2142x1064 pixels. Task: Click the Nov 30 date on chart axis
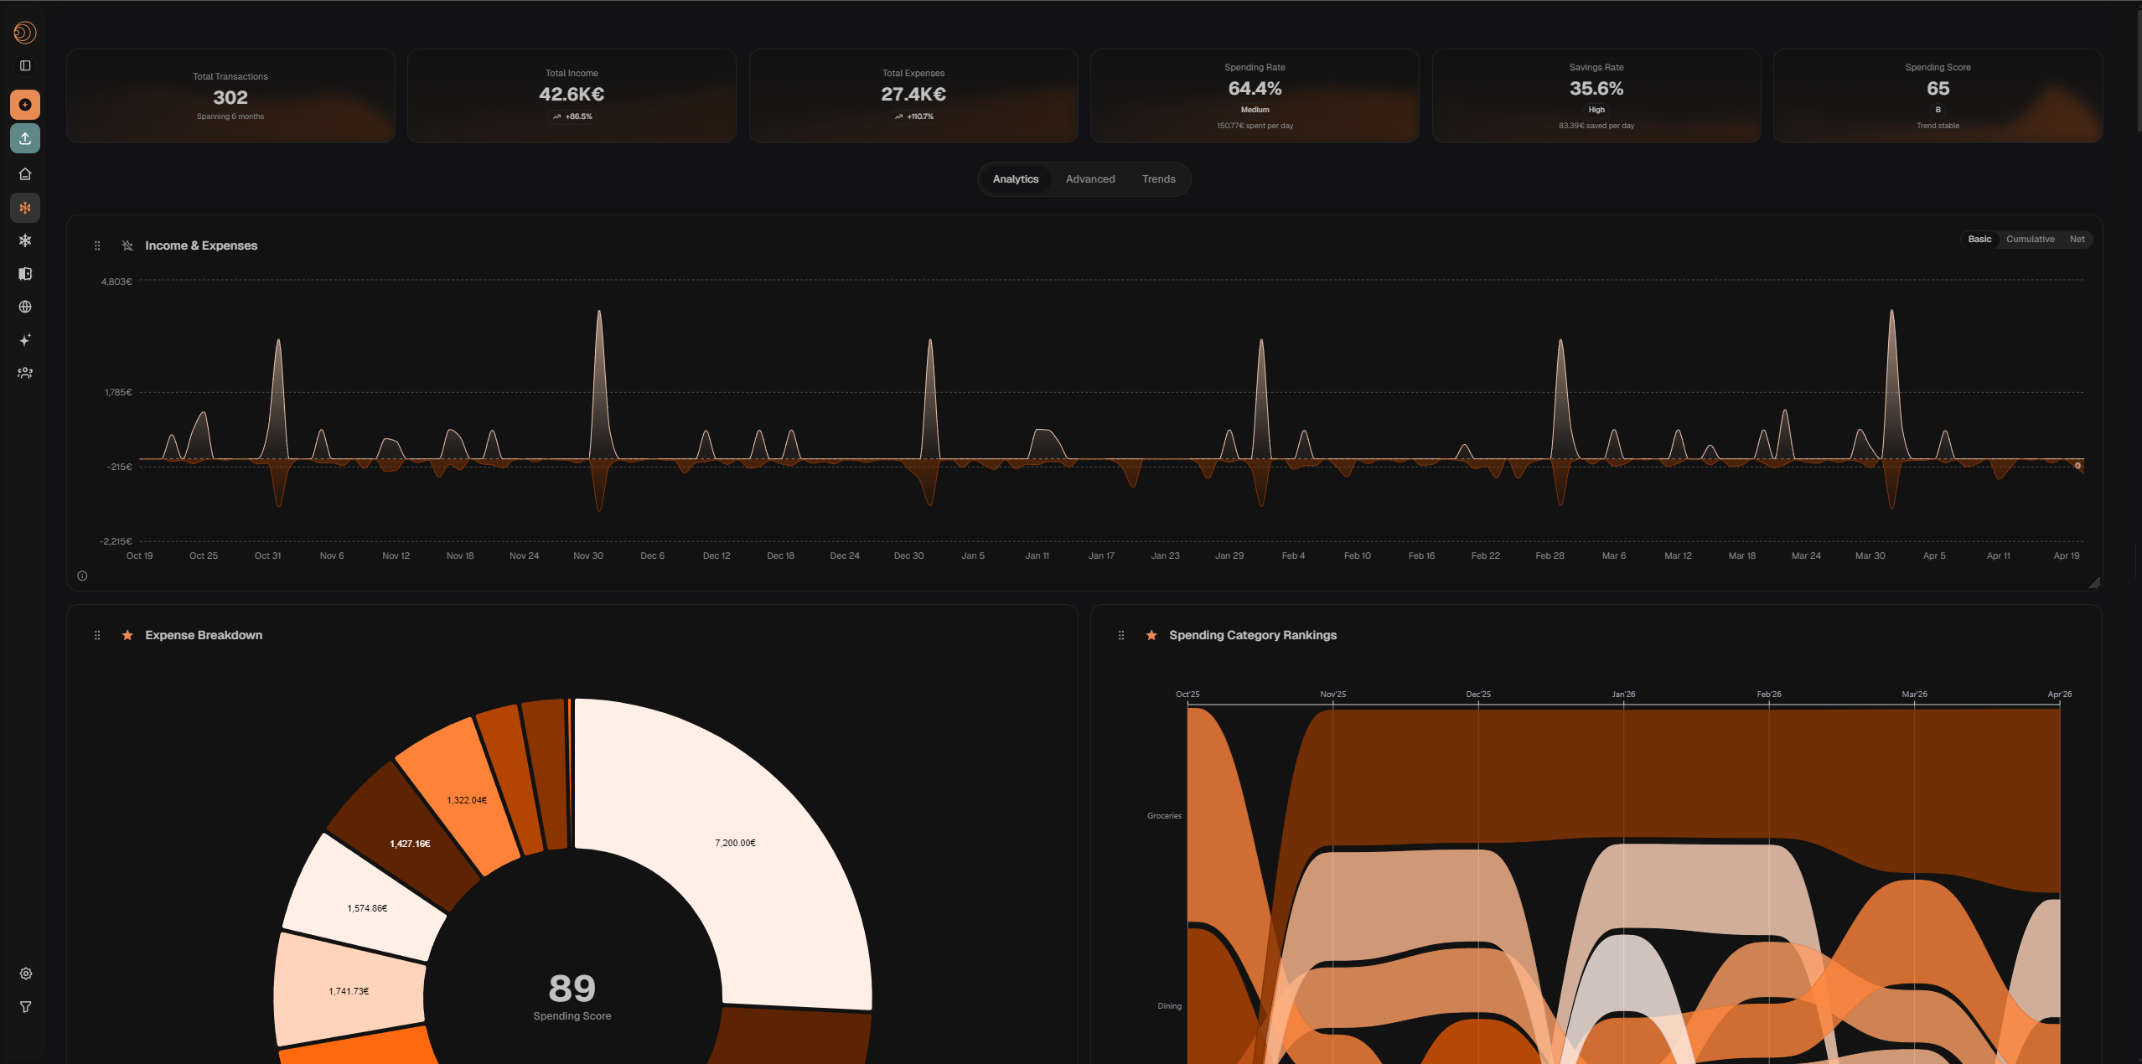[588, 556]
